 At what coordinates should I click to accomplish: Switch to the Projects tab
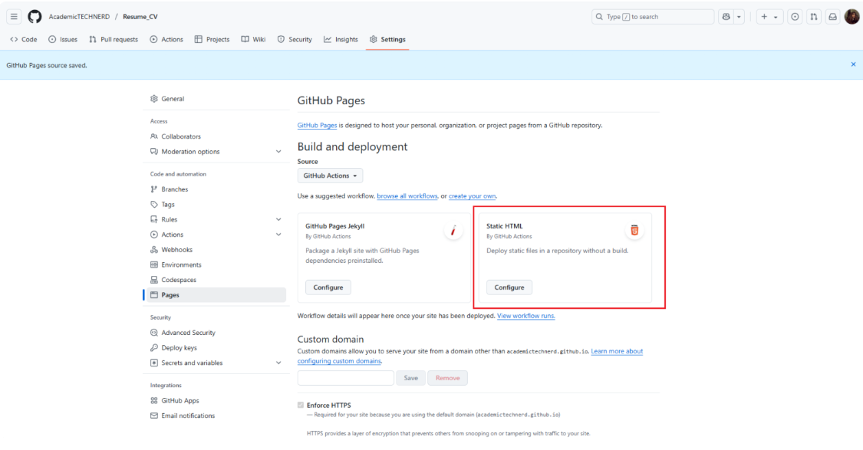click(x=212, y=40)
